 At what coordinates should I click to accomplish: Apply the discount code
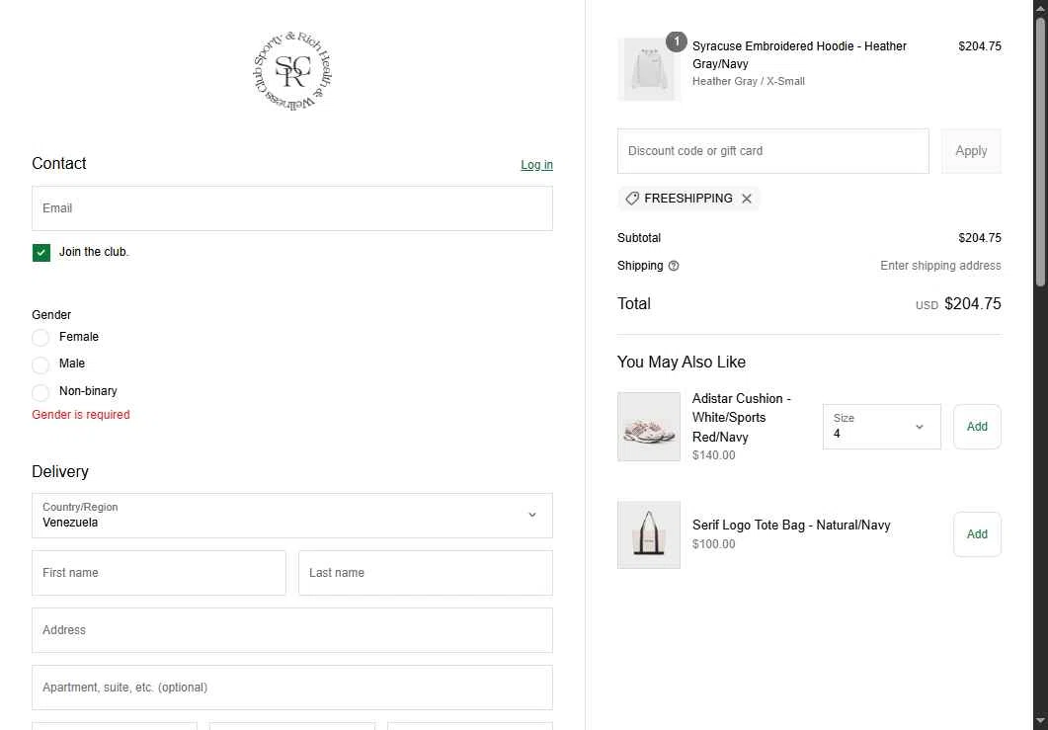971,151
